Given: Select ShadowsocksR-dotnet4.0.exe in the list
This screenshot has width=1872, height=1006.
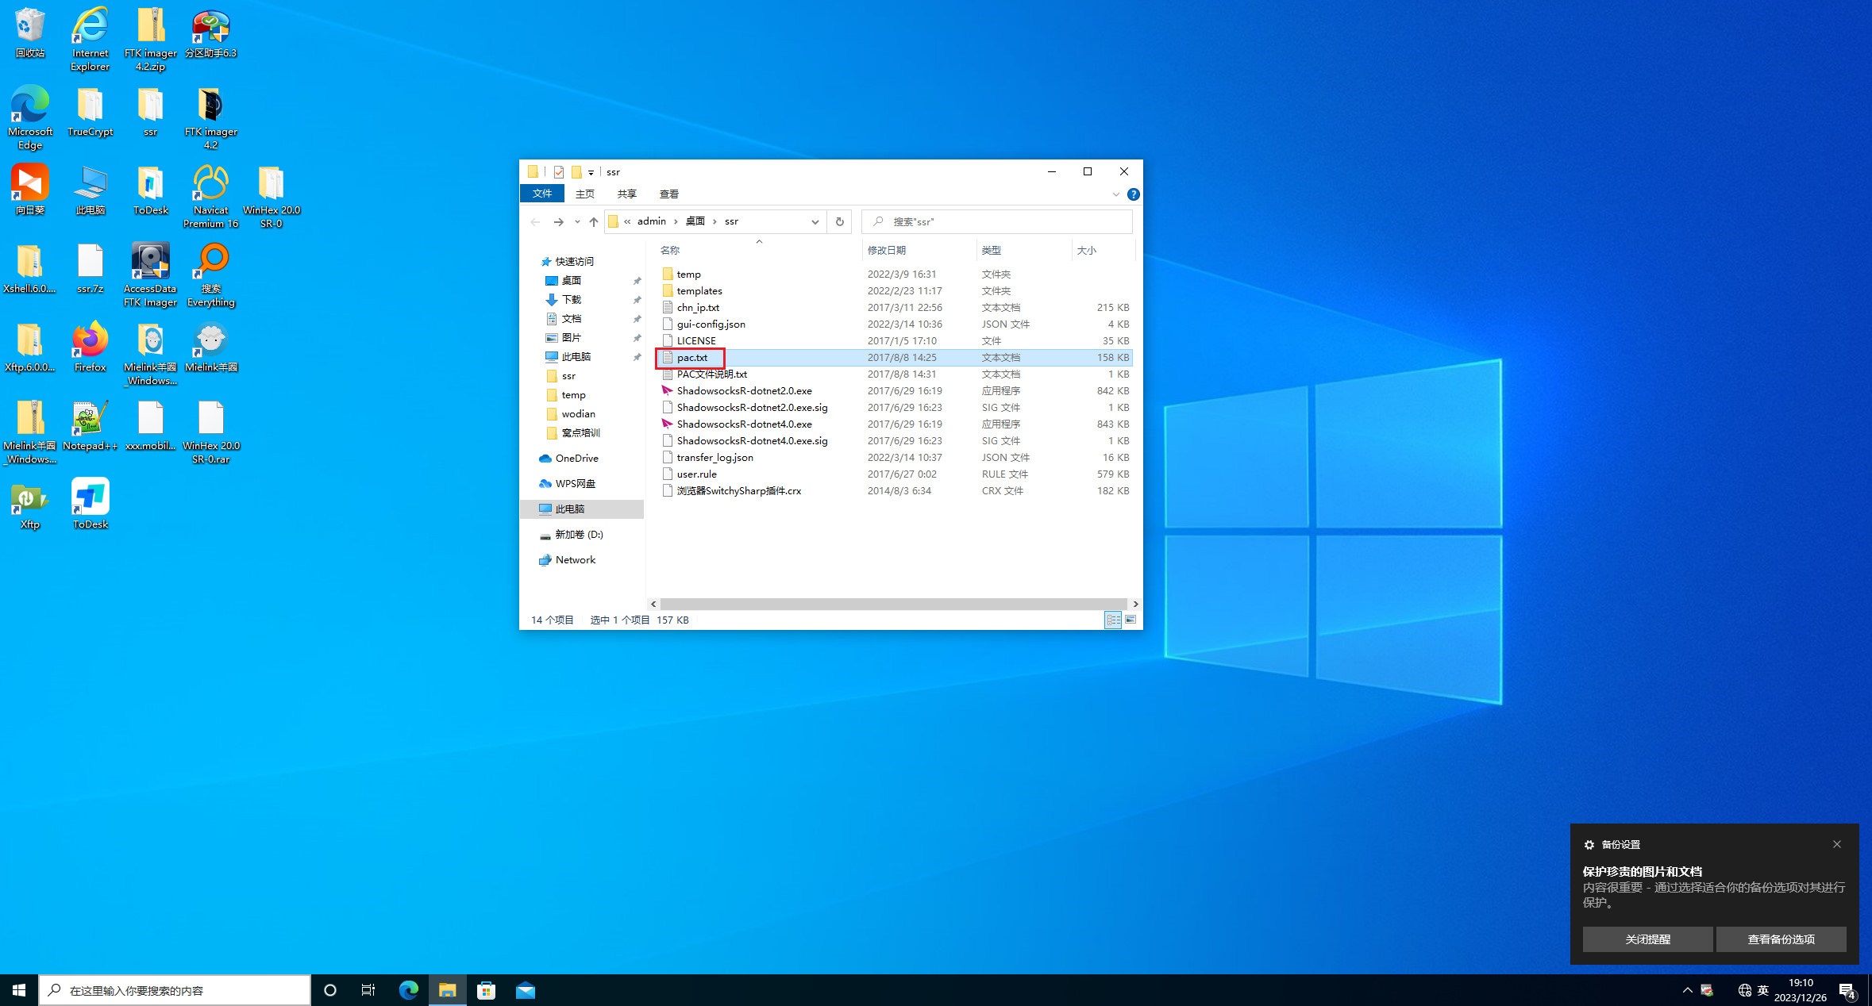Looking at the screenshot, I should (x=895, y=424).
